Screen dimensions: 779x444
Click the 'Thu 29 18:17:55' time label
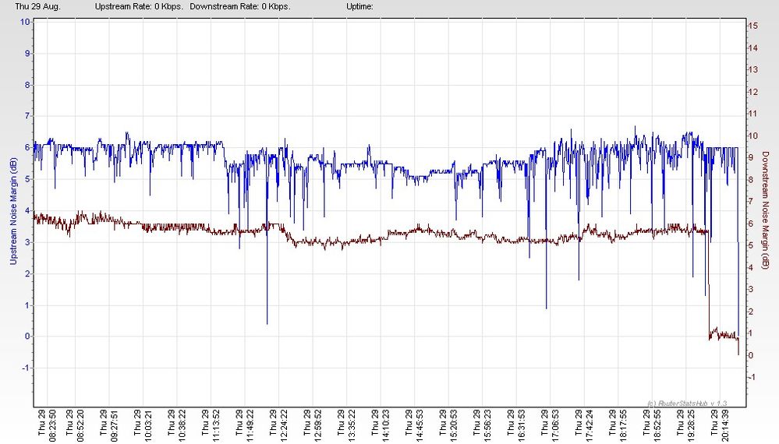(618, 425)
